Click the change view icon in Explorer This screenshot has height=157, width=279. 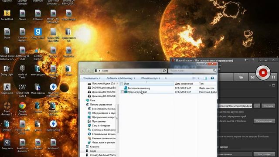194,78
